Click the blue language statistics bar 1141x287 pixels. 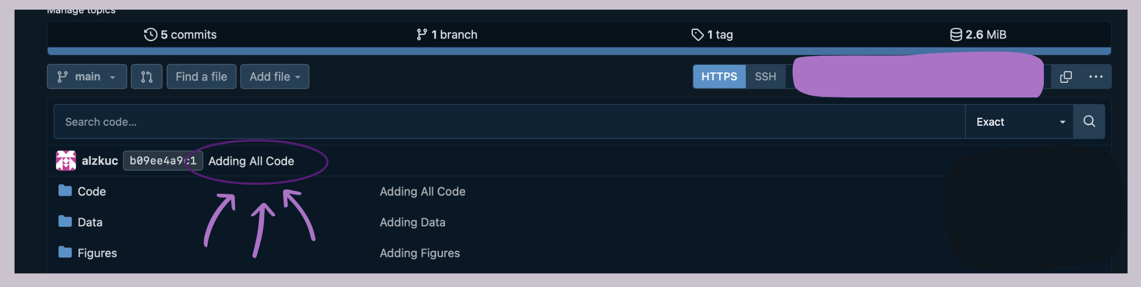click(x=579, y=51)
